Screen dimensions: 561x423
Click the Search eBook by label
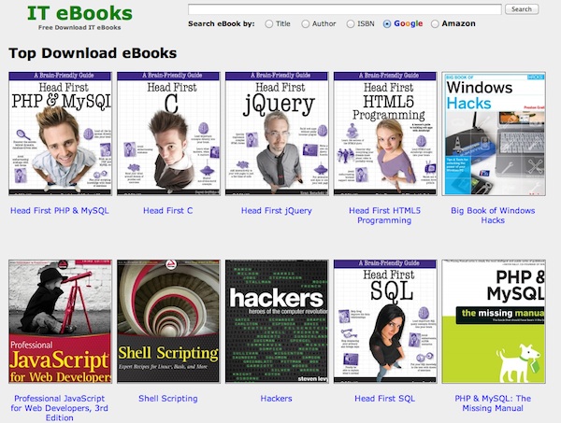(222, 24)
